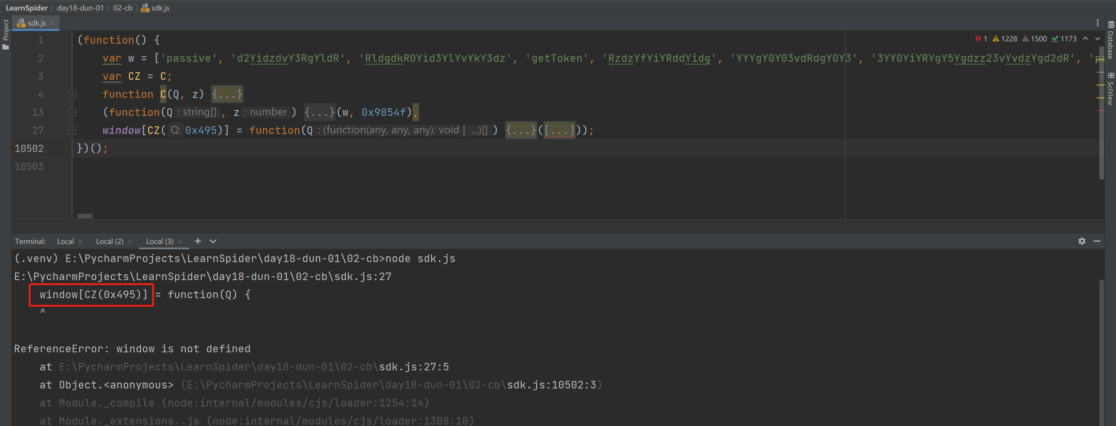
Task: Click 0x9854f hex literal
Action: pos(384,112)
